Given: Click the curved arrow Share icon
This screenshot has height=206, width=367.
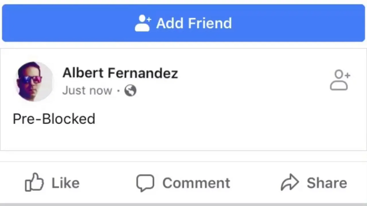Looking at the screenshot, I should point(290,182).
